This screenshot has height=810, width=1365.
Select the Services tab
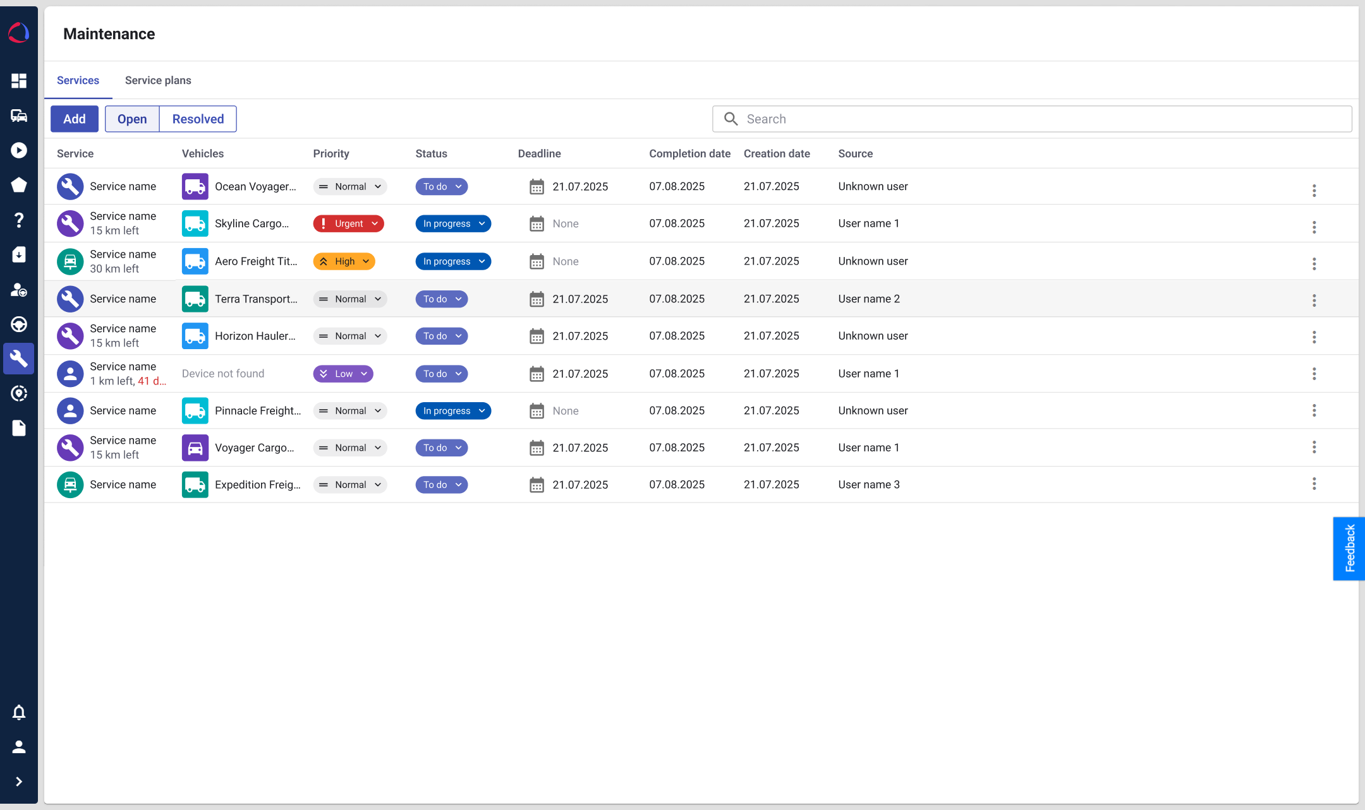pyautogui.click(x=78, y=80)
